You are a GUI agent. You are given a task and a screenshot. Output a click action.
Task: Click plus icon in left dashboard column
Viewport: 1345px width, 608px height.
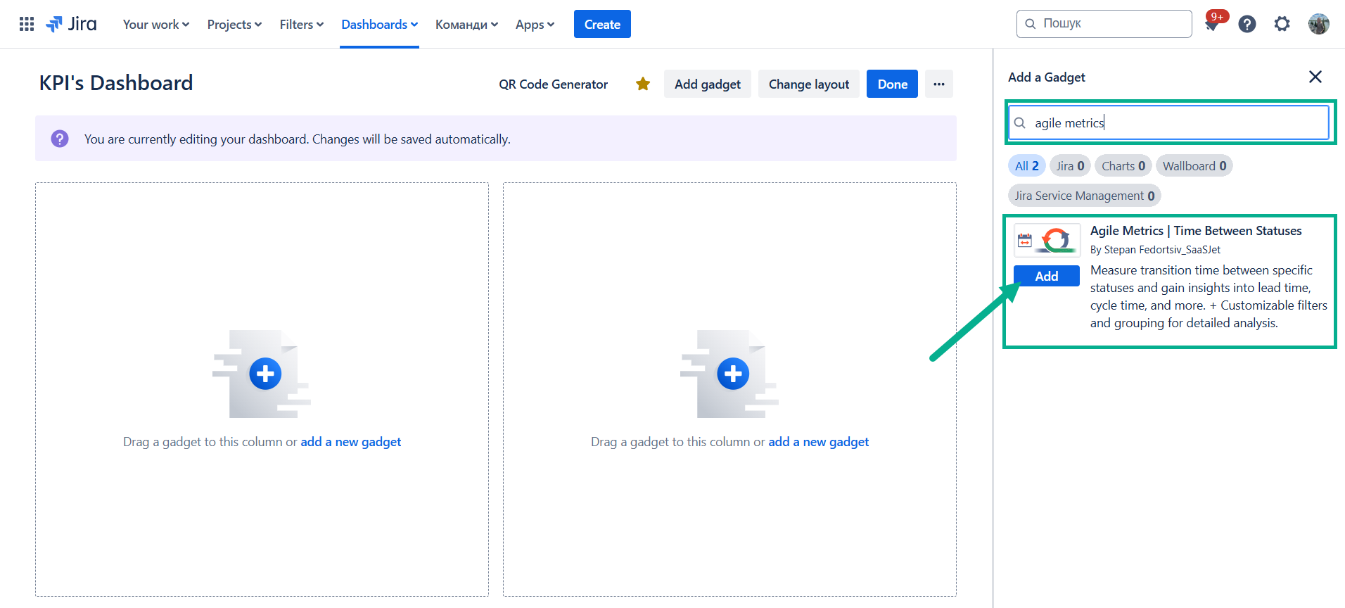(x=265, y=374)
